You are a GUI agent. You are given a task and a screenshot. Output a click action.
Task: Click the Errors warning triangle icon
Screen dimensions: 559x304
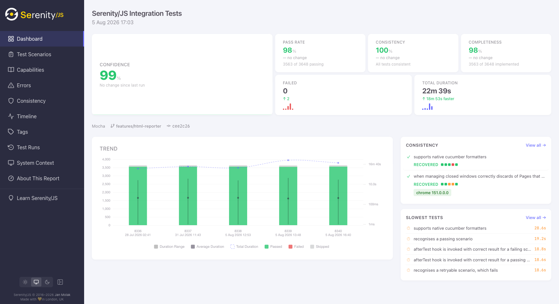pyautogui.click(x=11, y=85)
